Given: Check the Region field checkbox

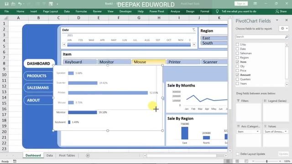Looking at the screenshot, I should click(x=237, y=58).
